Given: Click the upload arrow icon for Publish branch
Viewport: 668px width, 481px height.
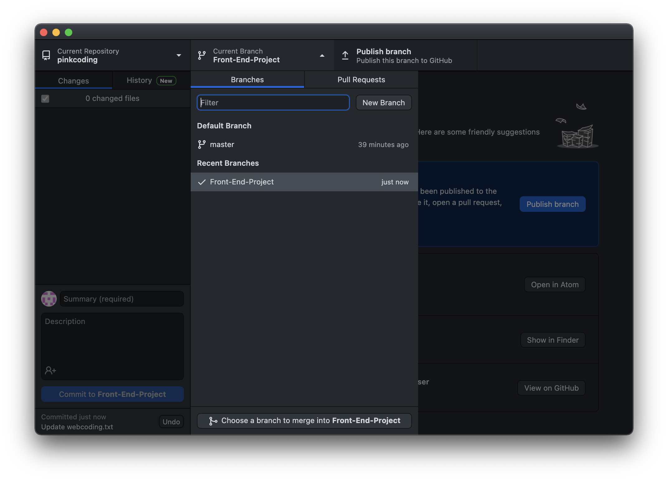Looking at the screenshot, I should [x=345, y=55].
